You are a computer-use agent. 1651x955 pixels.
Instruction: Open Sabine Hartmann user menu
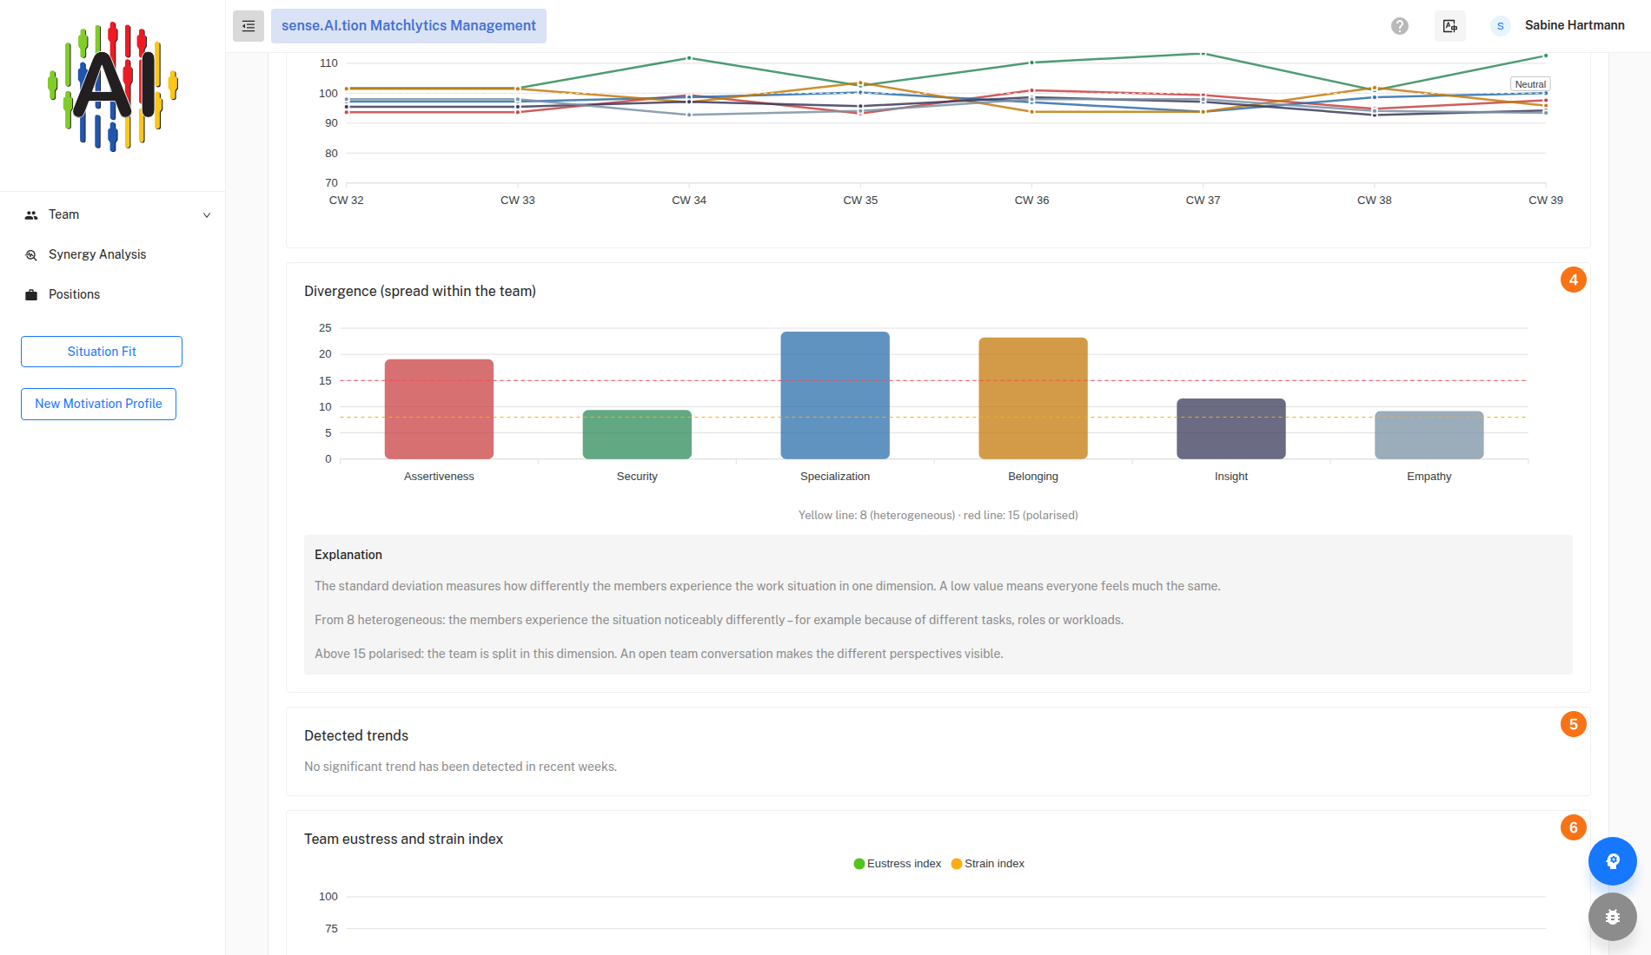(1575, 25)
